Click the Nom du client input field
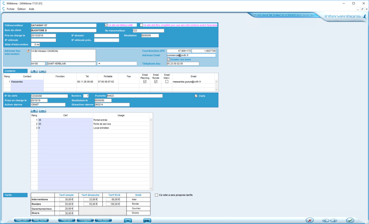The height and width of the screenshot is (224, 369). click(x=63, y=31)
